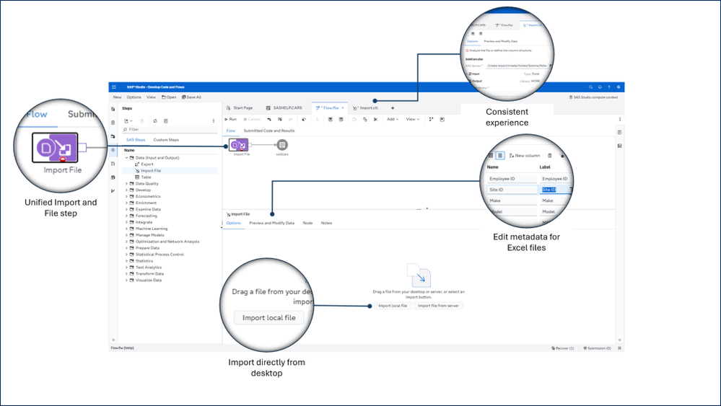Switch to the Import.ctl tab
The width and height of the screenshot is (721, 406).
point(366,108)
